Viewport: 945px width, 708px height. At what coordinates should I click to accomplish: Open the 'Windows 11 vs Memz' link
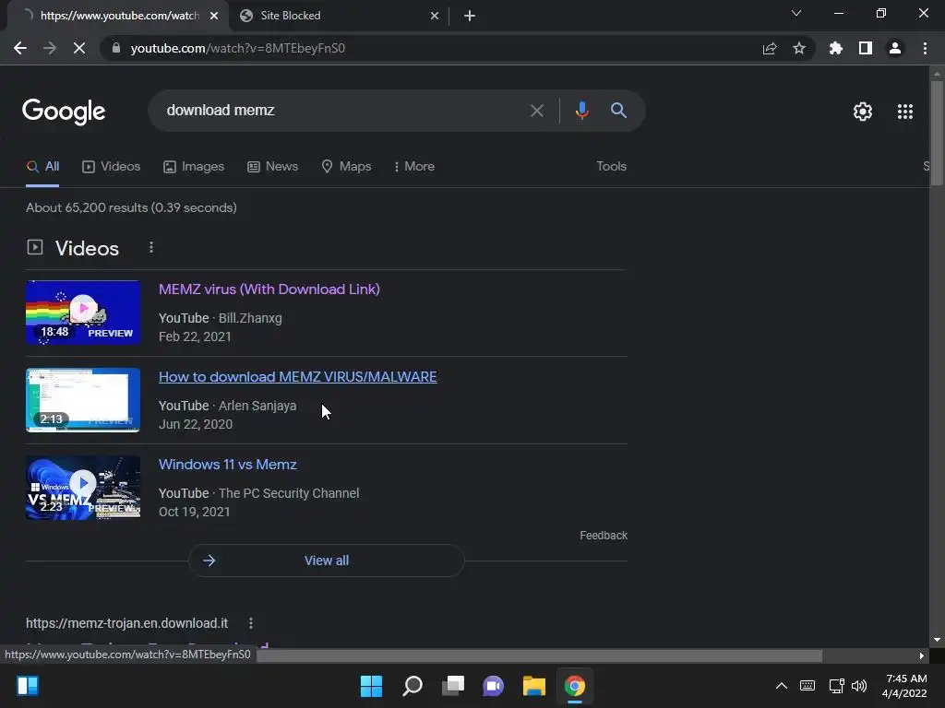pos(228,465)
